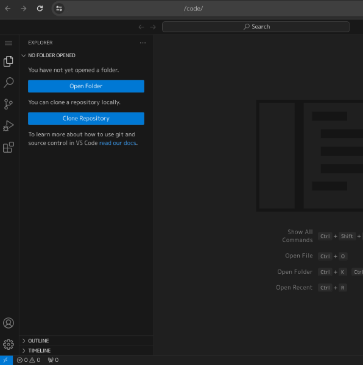
Task: Click text 'You can clone a repository locally.'
Action: (74, 102)
